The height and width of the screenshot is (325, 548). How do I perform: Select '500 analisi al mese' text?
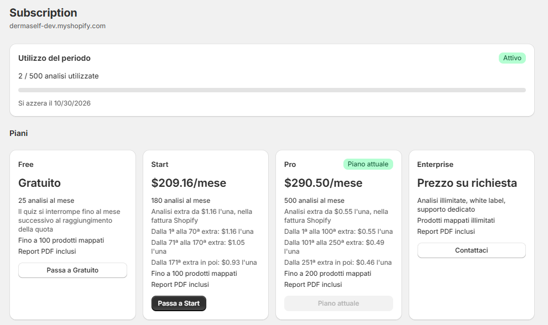pyautogui.click(x=314, y=201)
